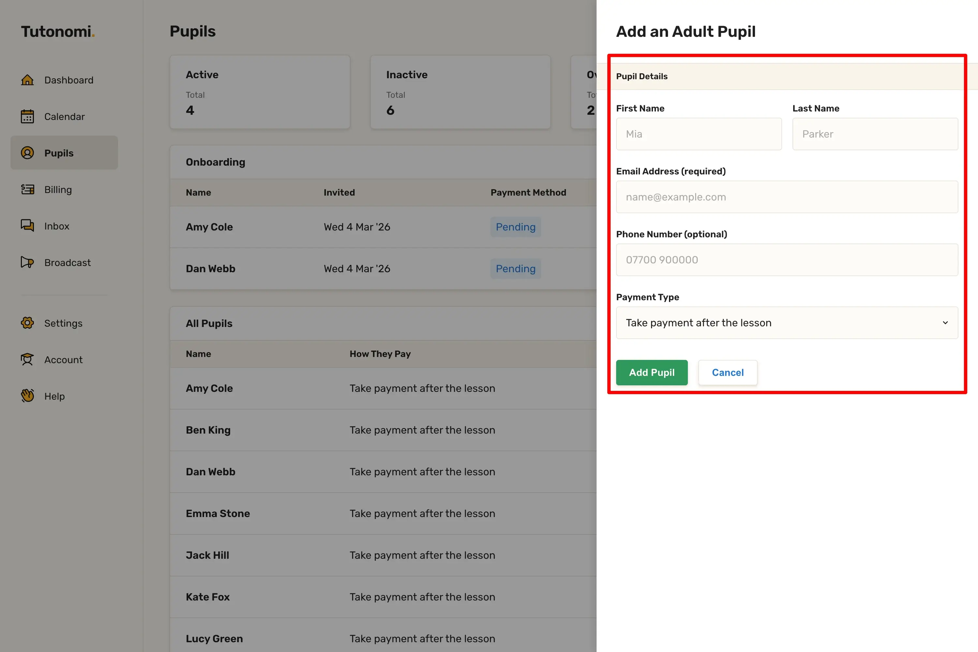
Task: Select the Pupils person icon
Action: tap(27, 153)
